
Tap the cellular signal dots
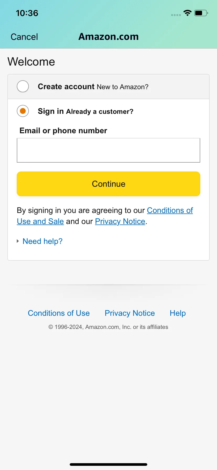click(x=176, y=15)
